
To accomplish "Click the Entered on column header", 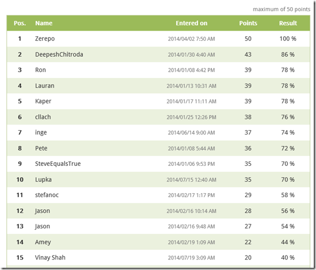I will pyautogui.click(x=192, y=23).
